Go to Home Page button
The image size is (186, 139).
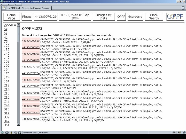[12, 16]
